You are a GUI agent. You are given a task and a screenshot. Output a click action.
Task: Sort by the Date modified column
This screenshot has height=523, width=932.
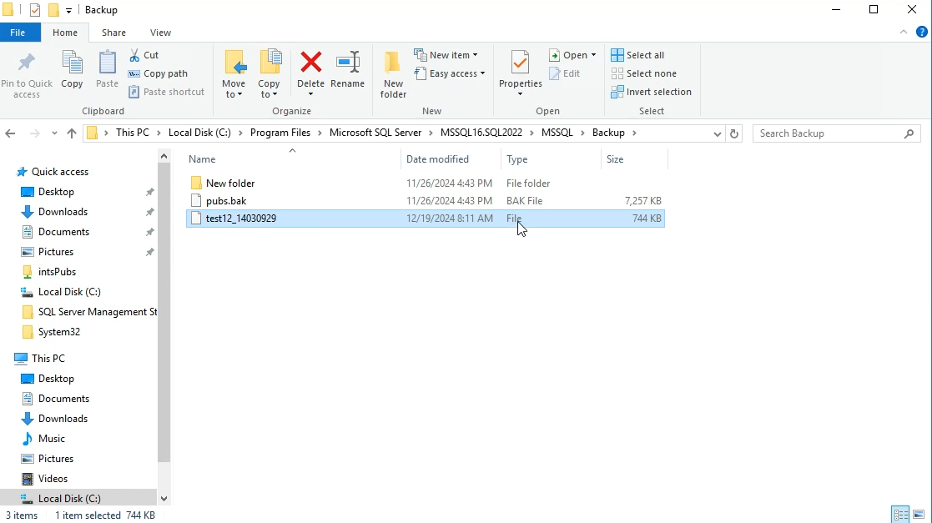[451, 158]
